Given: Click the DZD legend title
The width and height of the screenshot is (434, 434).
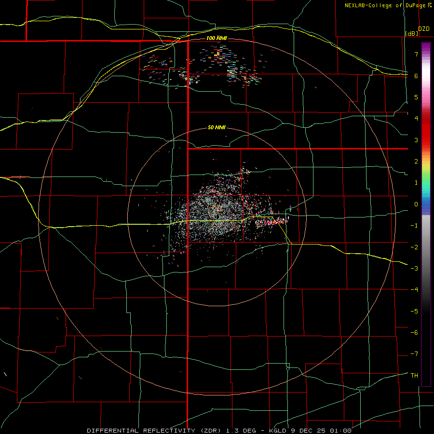Looking at the screenshot, I should (x=424, y=29).
